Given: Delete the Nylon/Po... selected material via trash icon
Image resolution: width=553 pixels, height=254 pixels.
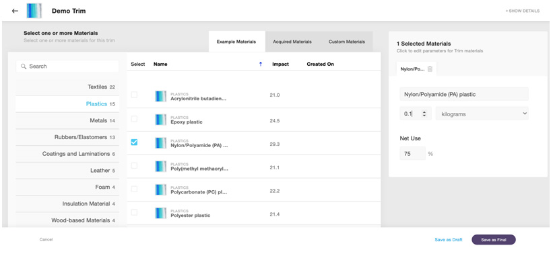Looking at the screenshot, I should (430, 69).
